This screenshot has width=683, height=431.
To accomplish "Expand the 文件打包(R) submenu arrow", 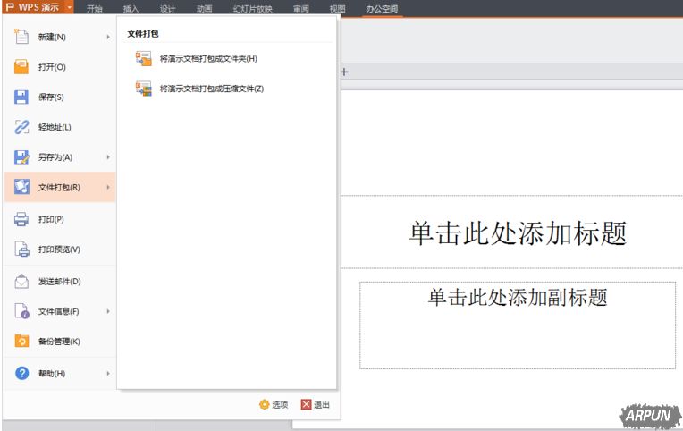I will coord(108,187).
